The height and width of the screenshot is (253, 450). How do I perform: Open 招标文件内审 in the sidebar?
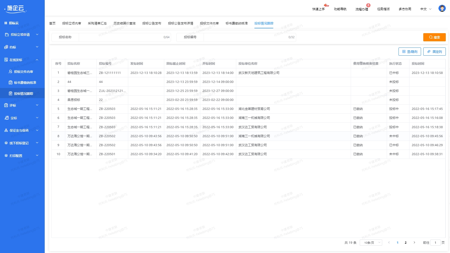[23, 72]
